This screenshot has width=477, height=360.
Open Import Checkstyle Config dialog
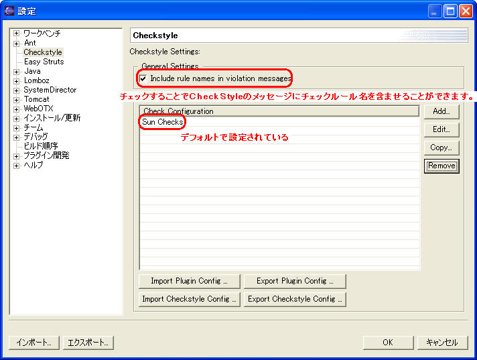(x=189, y=299)
